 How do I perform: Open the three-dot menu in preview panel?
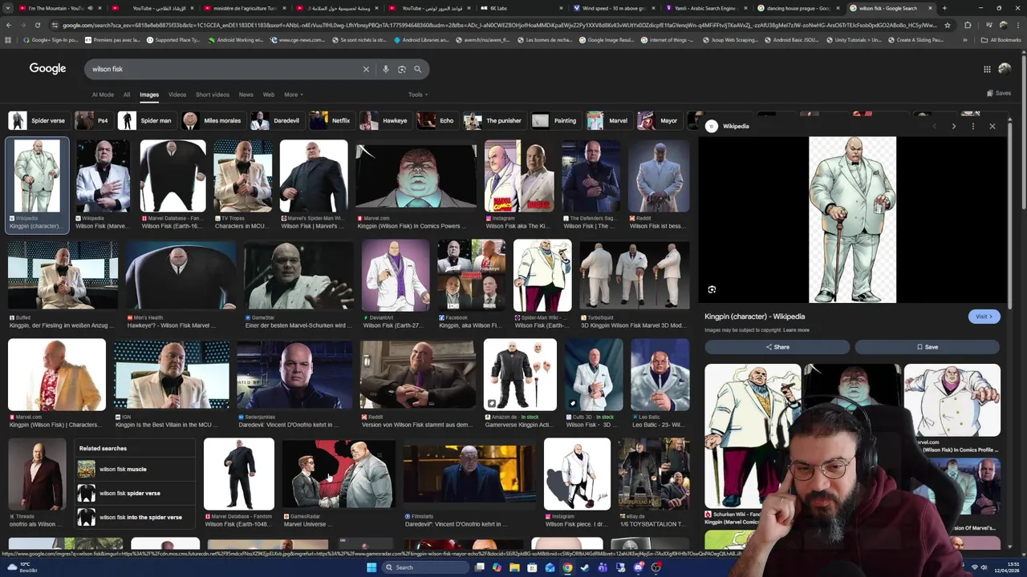point(972,126)
